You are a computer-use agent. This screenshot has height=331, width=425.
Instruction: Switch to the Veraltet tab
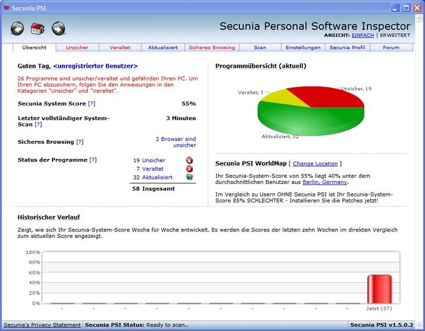click(x=120, y=48)
